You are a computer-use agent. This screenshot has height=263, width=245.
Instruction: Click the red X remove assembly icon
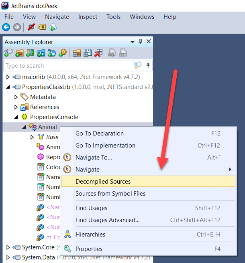tap(98, 53)
